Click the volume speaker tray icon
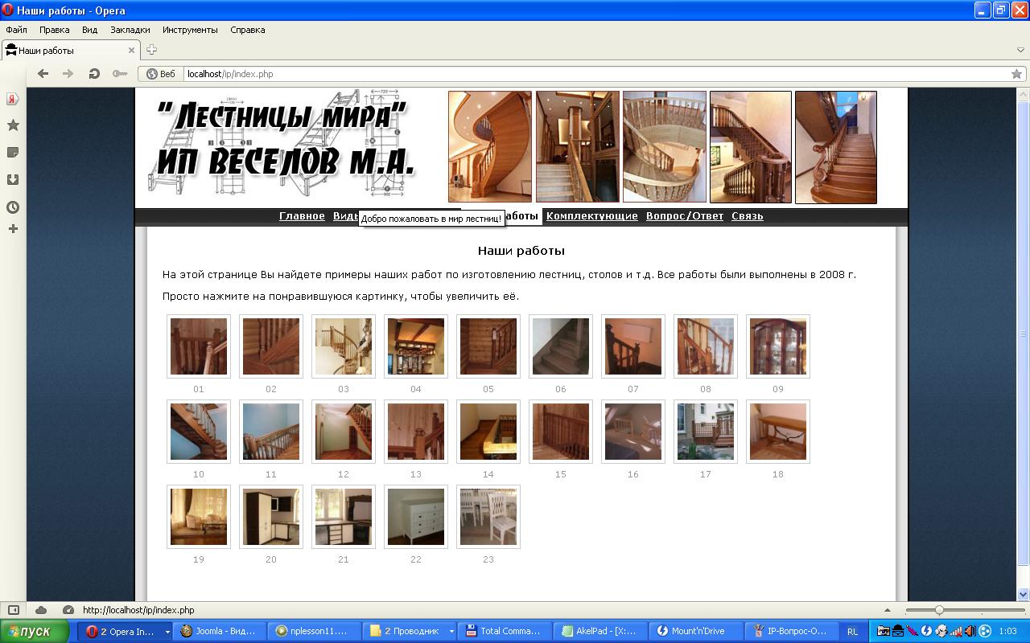 click(969, 631)
